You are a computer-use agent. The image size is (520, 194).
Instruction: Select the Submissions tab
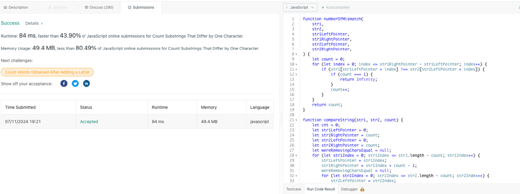[x=141, y=7]
